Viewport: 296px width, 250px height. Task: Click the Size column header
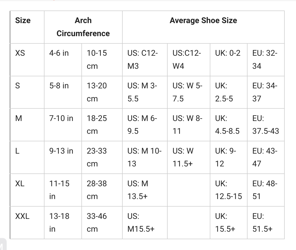[23, 21]
